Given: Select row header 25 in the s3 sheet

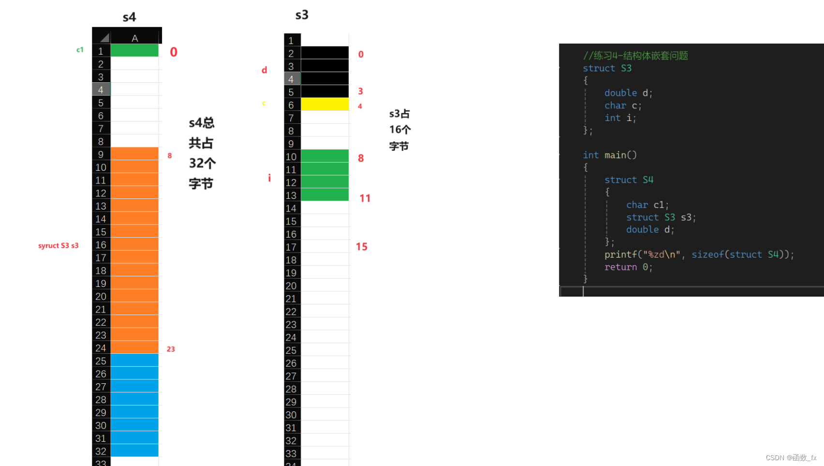Looking at the screenshot, I should point(292,350).
